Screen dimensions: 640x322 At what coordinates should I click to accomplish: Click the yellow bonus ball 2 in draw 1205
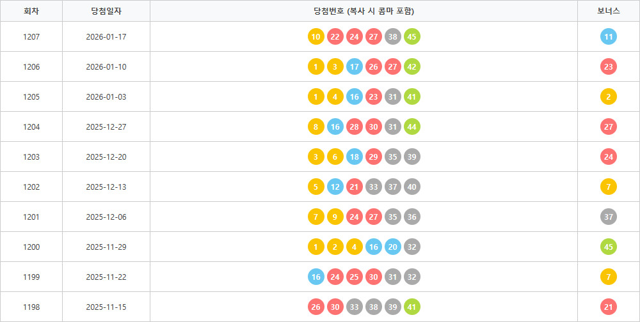[x=609, y=97]
